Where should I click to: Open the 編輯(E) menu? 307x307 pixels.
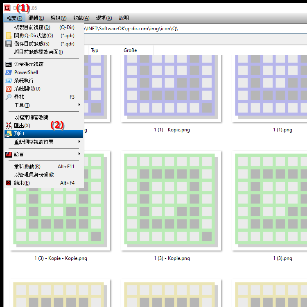coord(36,18)
